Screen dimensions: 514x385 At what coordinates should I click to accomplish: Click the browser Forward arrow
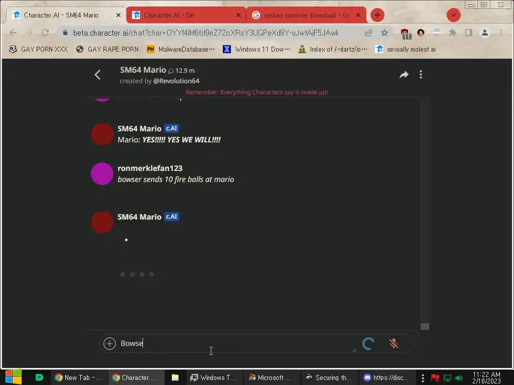(29, 33)
